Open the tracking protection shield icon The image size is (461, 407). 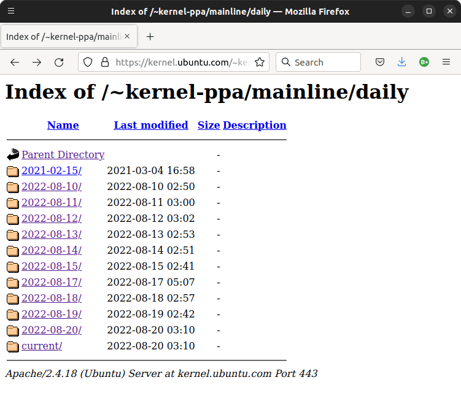[88, 63]
